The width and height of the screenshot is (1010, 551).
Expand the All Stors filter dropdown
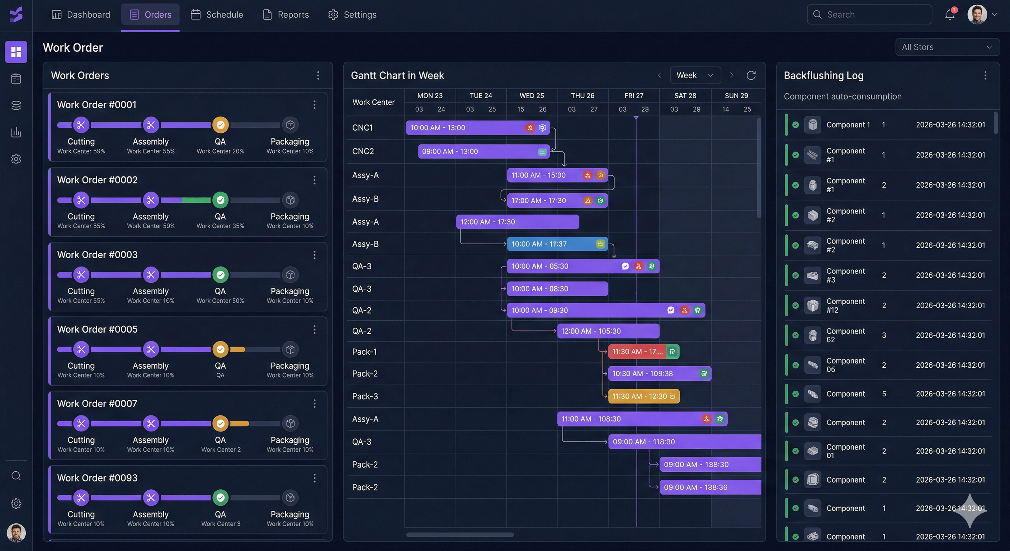click(x=947, y=47)
